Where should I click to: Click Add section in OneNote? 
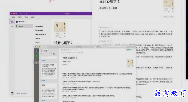point(22,93)
